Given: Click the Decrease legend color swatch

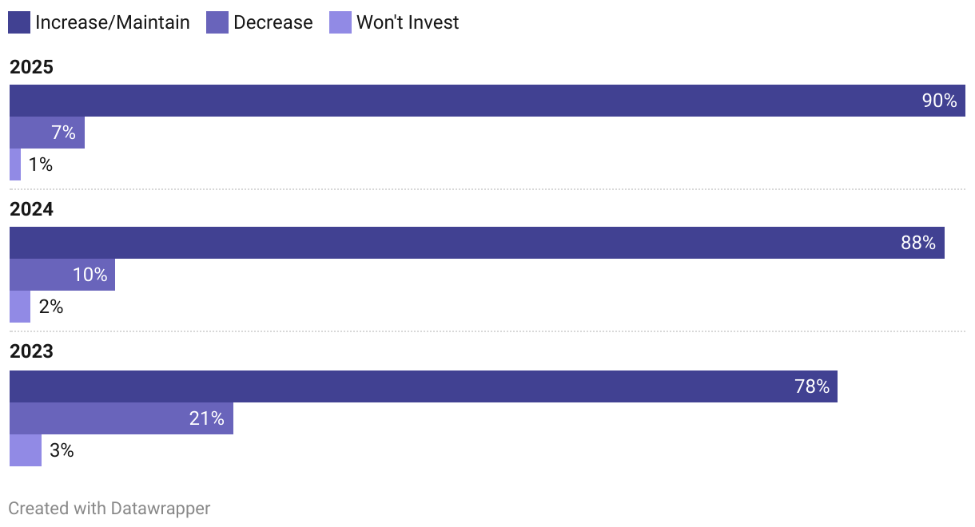Looking at the screenshot, I should click(x=218, y=22).
